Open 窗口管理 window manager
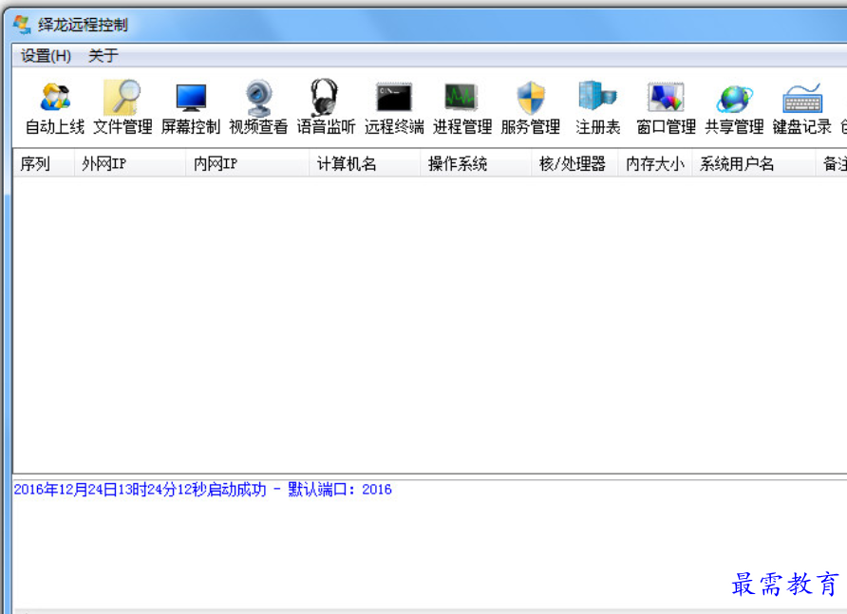Viewport: 847px width, 614px height. pyautogui.click(x=666, y=107)
